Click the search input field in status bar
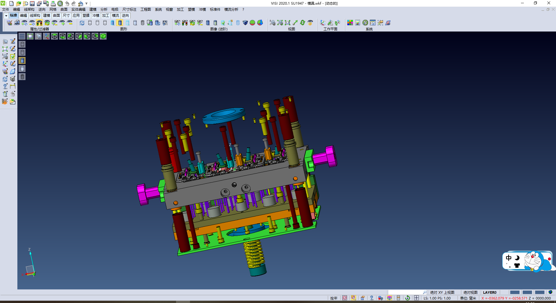 (x=405, y=292)
